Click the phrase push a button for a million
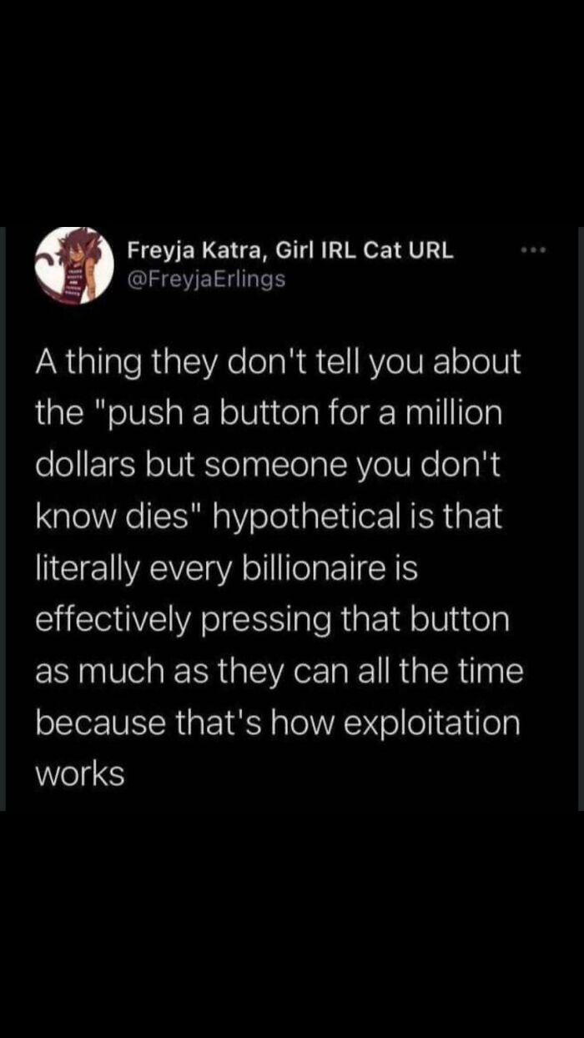The image size is (584, 1038). pos(309,412)
